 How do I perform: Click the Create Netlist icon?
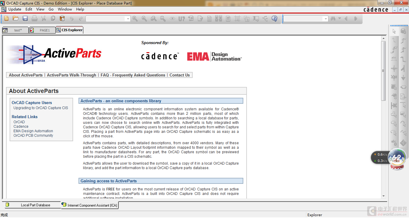pyautogui.click(x=209, y=19)
